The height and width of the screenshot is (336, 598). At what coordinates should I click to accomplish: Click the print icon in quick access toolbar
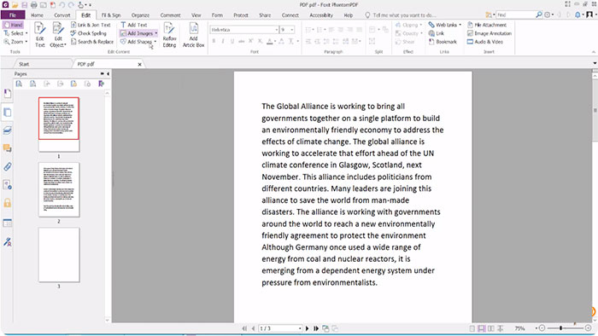point(33,5)
